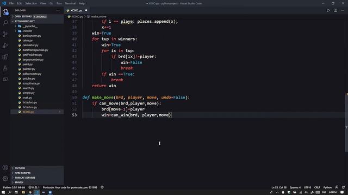The height and width of the screenshot is (195, 348).
Task: Open the Extensions view
Action: (5, 56)
